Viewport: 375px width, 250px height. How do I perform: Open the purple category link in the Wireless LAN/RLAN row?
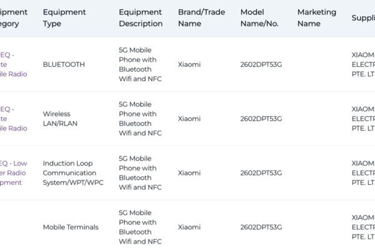point(14,119)
